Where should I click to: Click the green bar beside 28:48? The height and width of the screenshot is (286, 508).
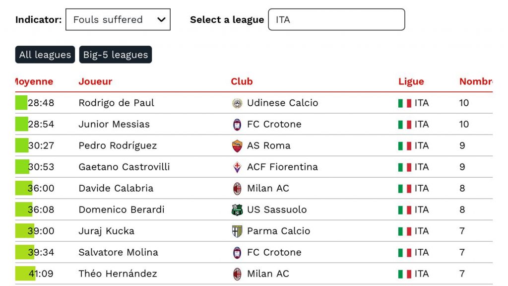point(21,103)
